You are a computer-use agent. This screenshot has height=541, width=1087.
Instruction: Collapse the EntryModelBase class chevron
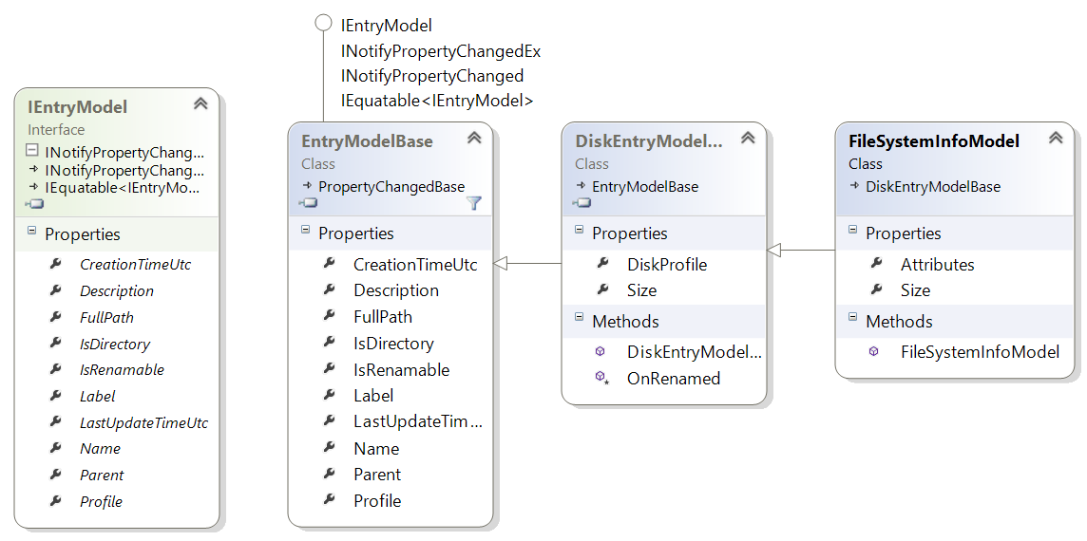pyautogui.click(x=474, y=138)
